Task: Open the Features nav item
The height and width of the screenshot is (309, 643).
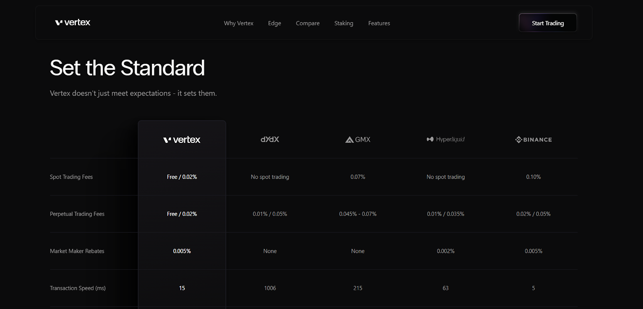Action: (379, 23)
